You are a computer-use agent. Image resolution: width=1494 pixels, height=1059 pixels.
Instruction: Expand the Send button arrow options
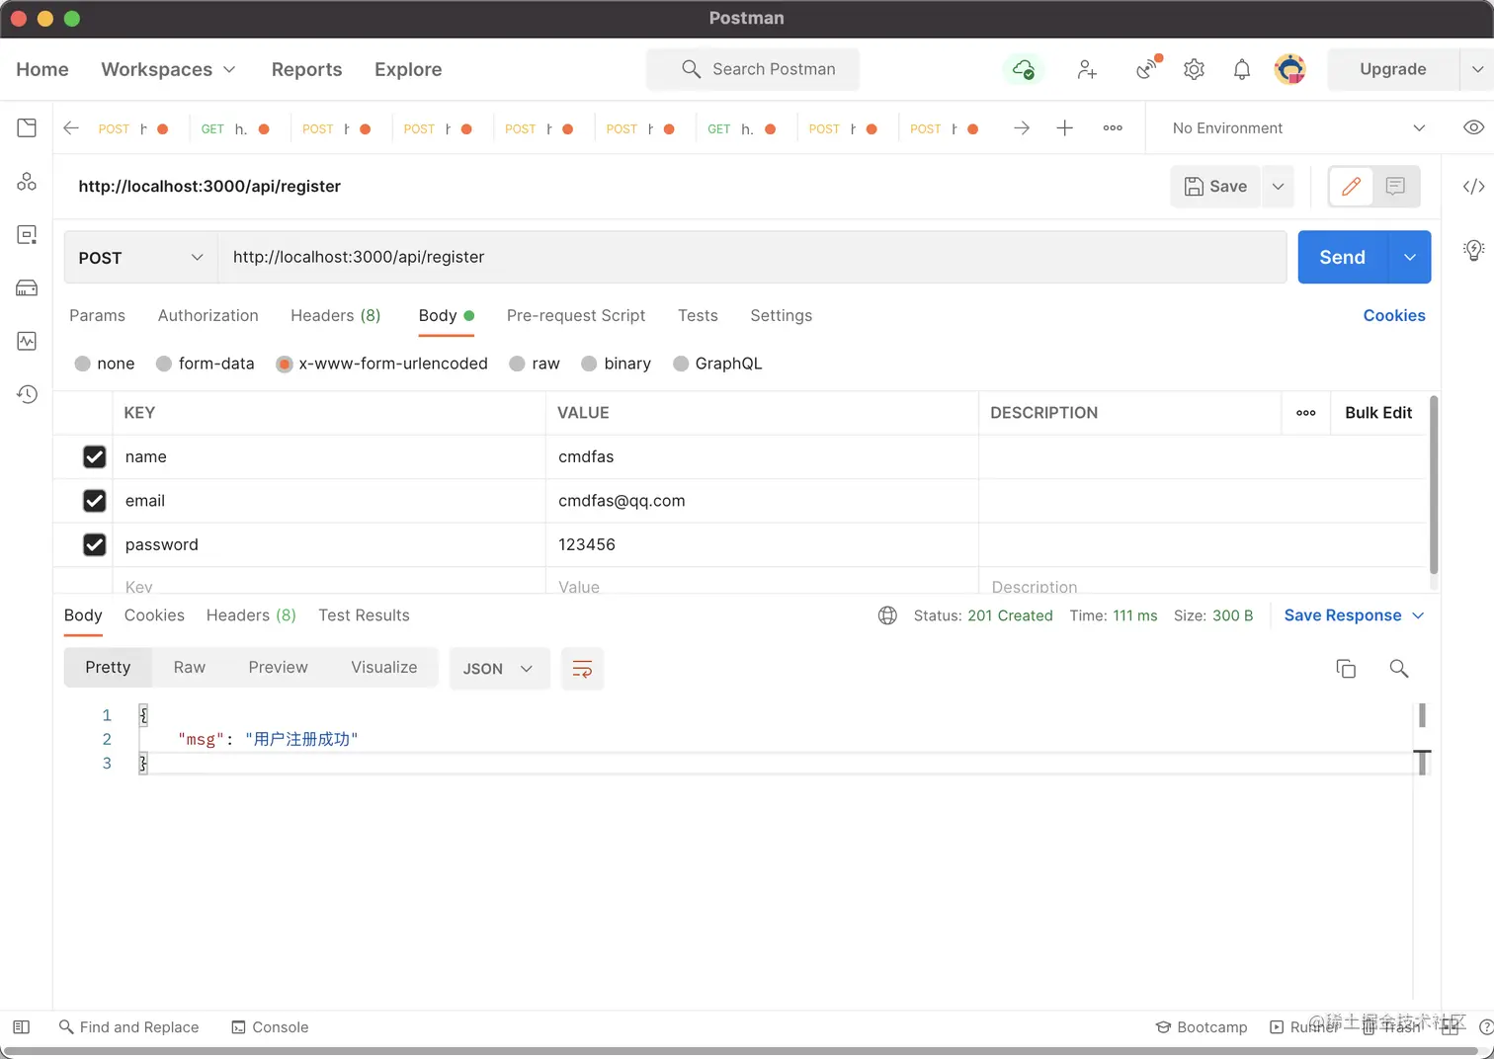[1410, 257]
